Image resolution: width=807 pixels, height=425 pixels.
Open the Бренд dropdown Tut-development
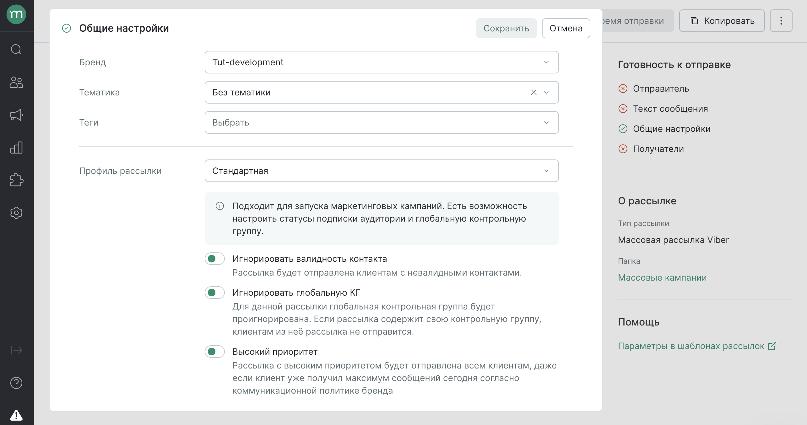coord(382,62)
